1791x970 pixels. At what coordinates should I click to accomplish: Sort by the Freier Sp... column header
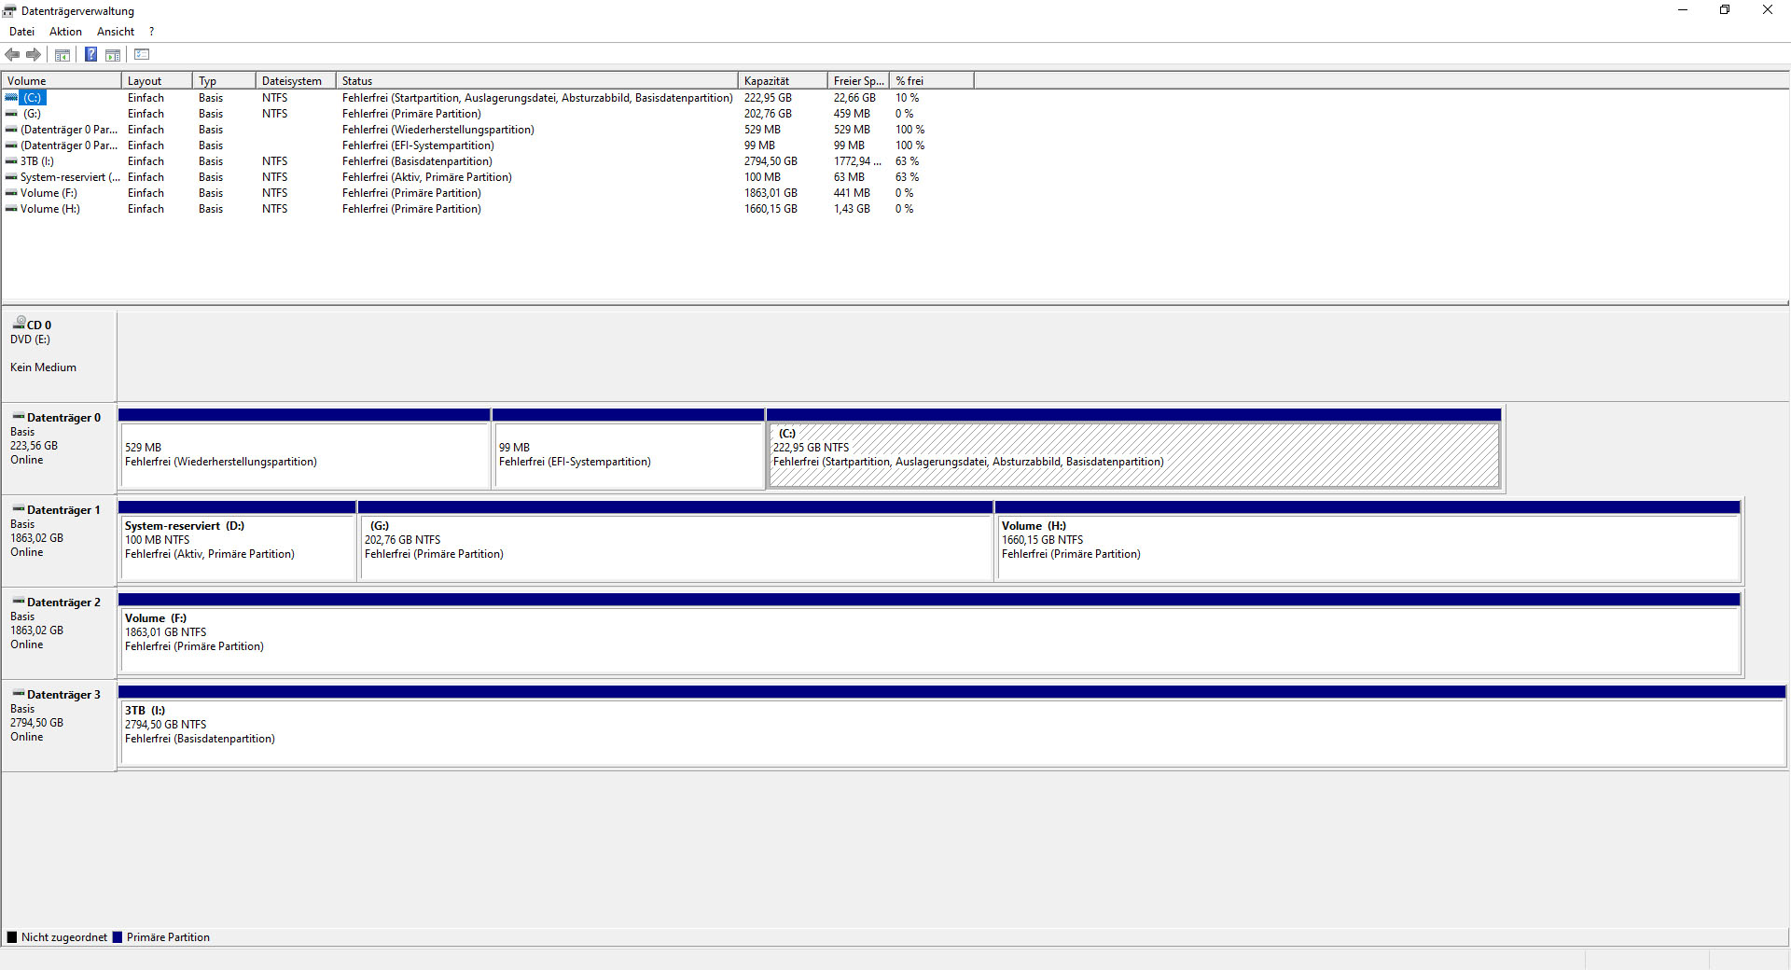point(859,81)
